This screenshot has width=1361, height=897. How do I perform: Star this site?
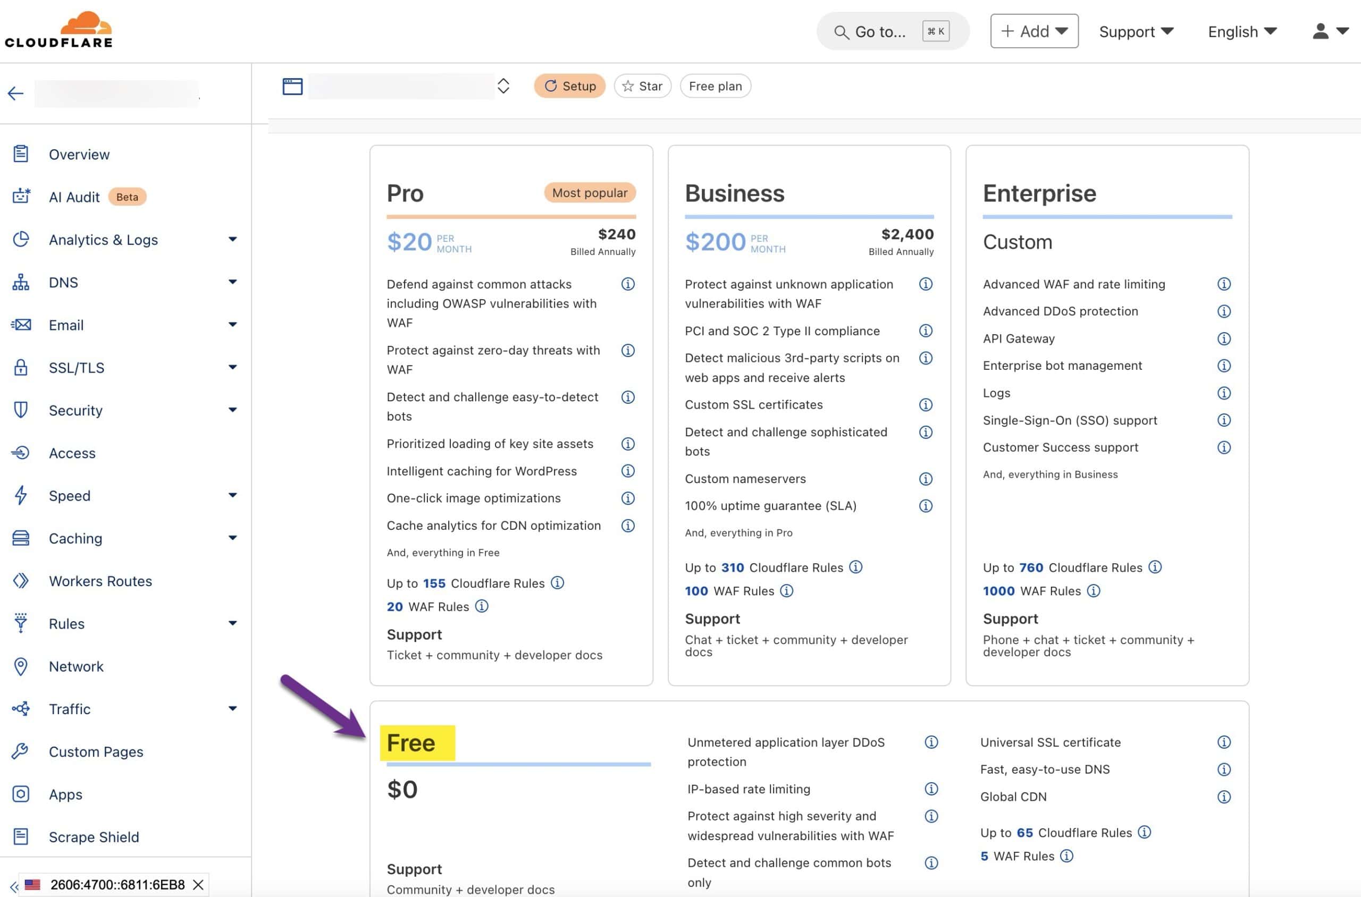[642, 86]
